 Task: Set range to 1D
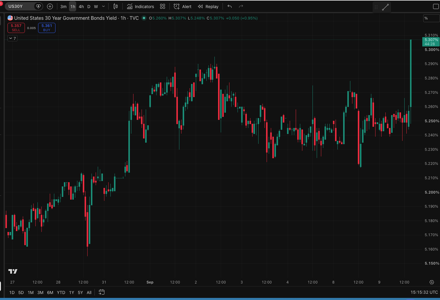12,292
